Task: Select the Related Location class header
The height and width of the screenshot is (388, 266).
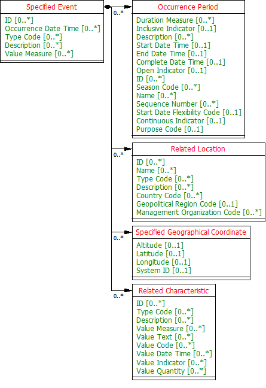Action: pos(198,149)
